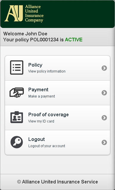The image size is (115, 190).
Task: Click the Alliance United Insurance Service footer
Action: point(57,182)
